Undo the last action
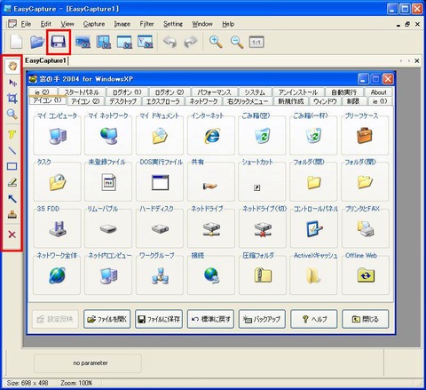The image size is (426, 390). (170, 42)
